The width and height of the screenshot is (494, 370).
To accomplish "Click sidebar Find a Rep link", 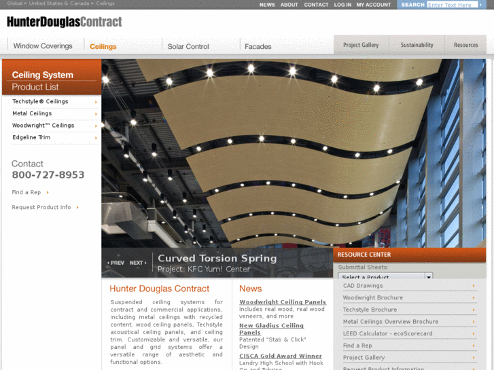I will pos(27,192).
